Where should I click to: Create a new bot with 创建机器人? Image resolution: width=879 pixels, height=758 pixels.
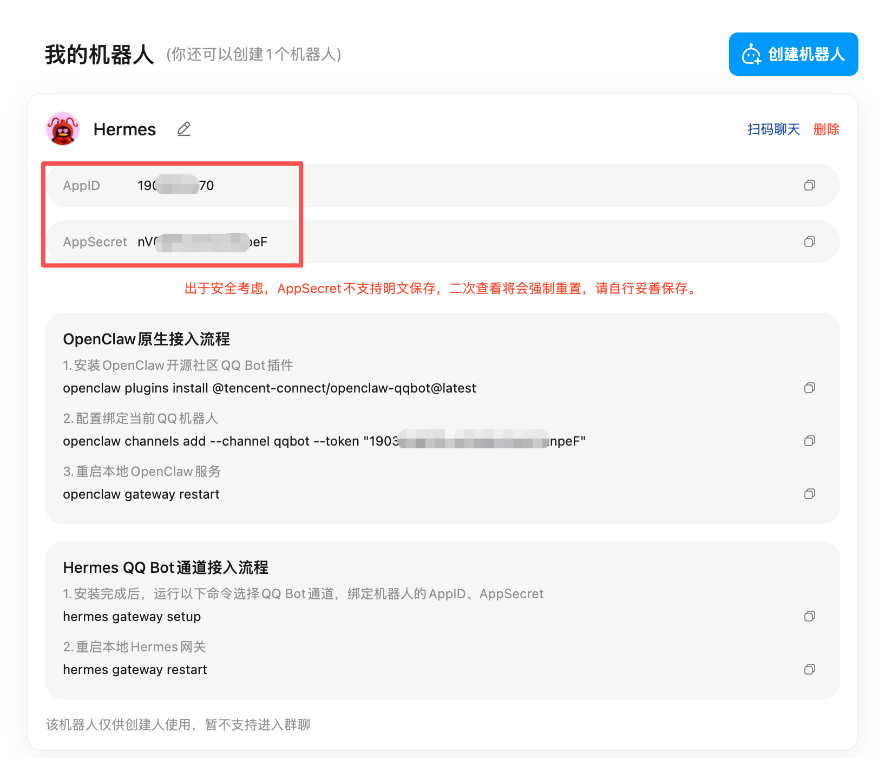click(793, 54)
